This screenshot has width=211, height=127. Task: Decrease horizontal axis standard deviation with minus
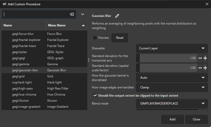[200, 58]
